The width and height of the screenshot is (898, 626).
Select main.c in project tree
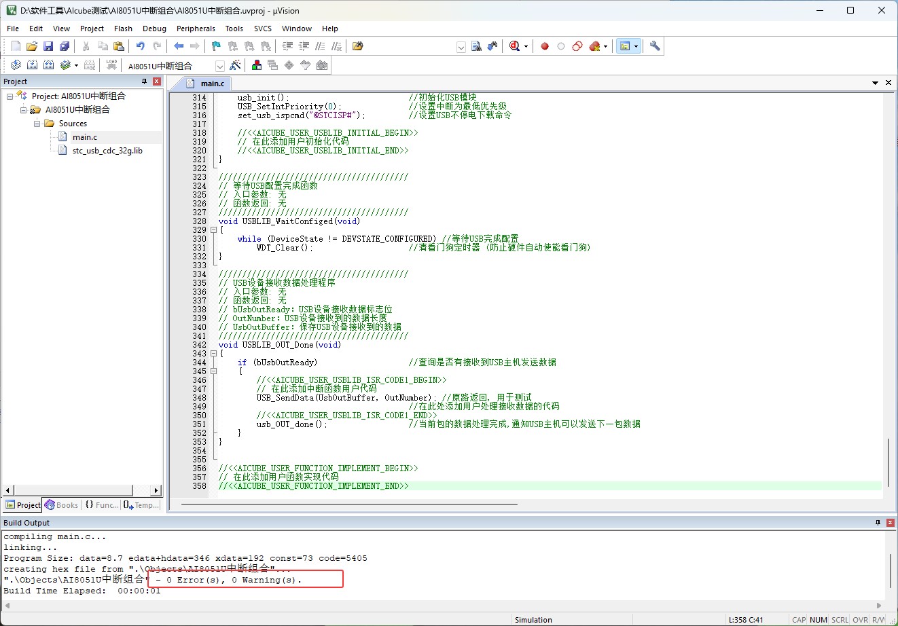(x=85, y=137)
